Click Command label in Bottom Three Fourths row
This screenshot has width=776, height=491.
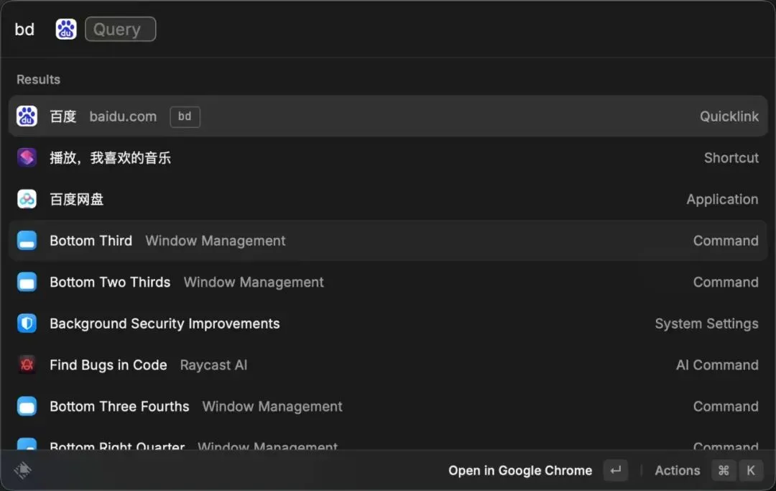726,406
